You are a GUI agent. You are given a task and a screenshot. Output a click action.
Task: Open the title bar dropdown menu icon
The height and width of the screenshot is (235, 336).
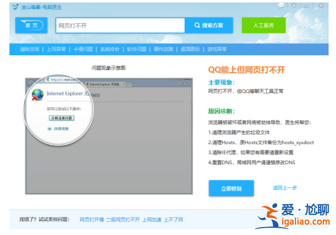294,5
